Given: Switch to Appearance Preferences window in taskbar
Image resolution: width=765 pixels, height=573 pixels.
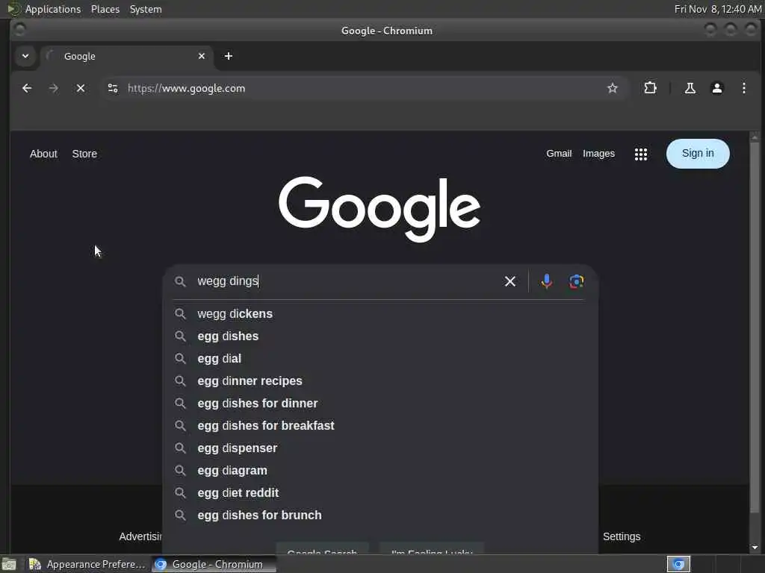Looking at the screenshot, I should point(87,564).
